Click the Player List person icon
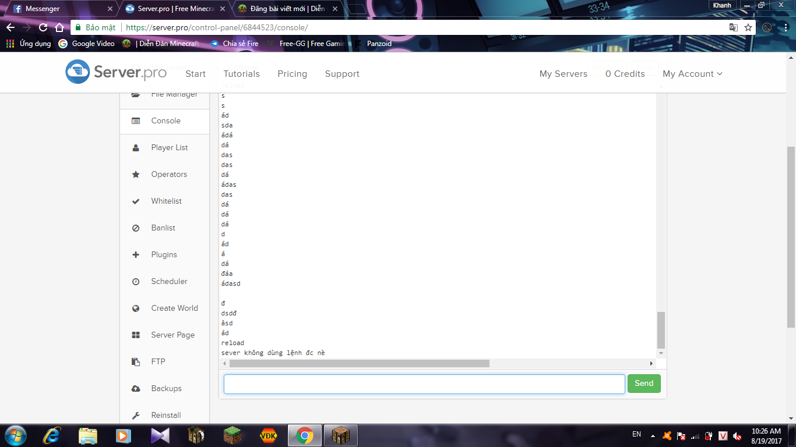This screenshot has height=447, width=796. [136, 148]
